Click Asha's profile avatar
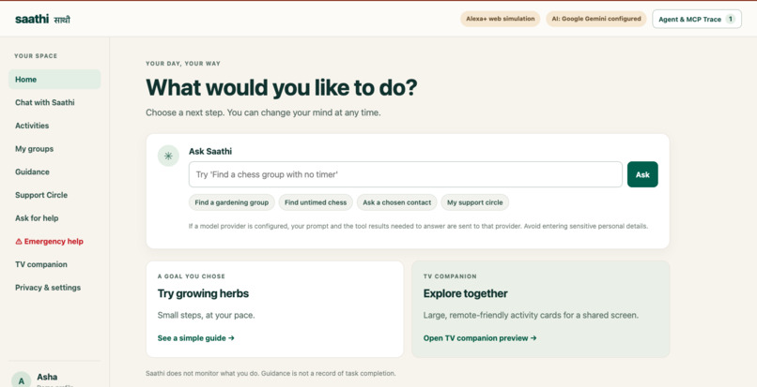The image size is (757, 387). 22,380
